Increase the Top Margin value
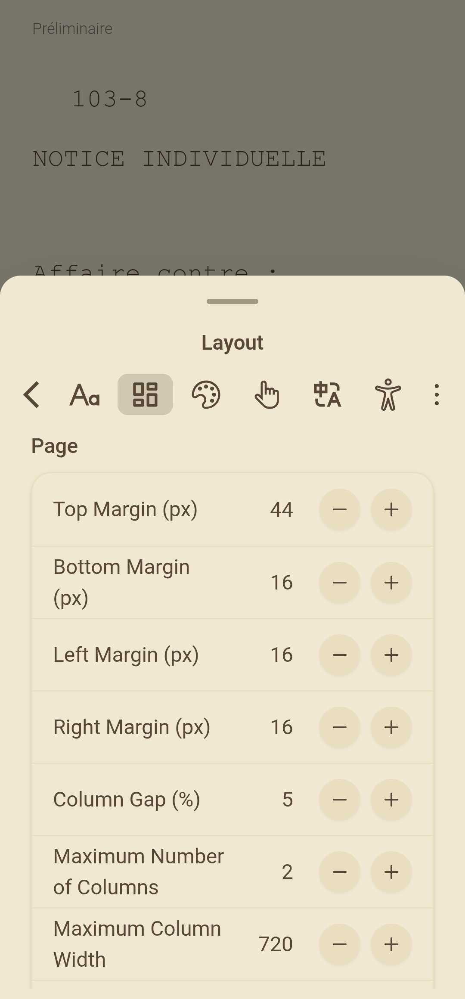 (x=391, y=509)
